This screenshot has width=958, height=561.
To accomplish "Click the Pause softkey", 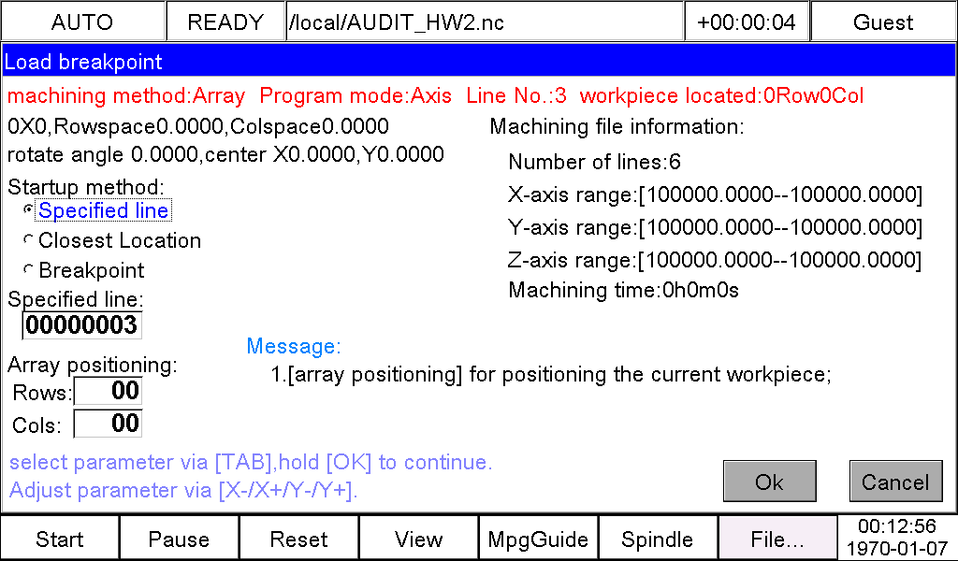I will tap(179, 539).
